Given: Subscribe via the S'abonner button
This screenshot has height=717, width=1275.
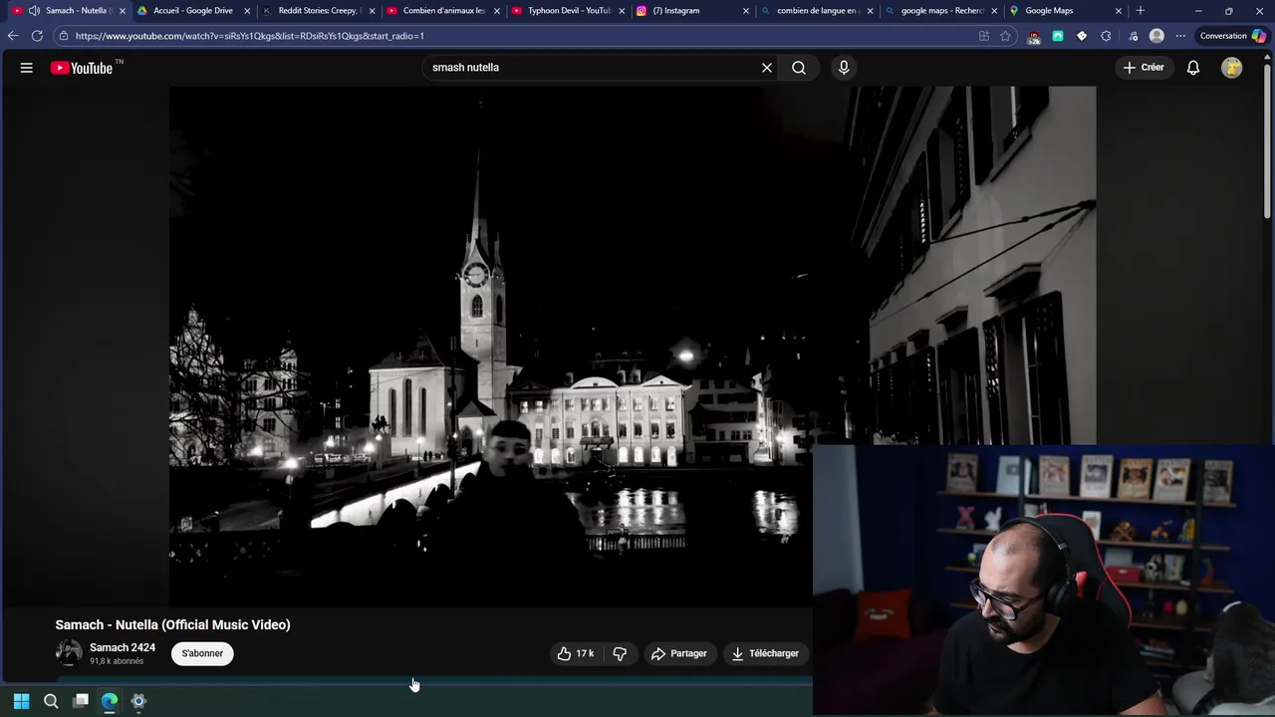Looking at the screenshot, I should pyautogui.click(x=202, y=653).
